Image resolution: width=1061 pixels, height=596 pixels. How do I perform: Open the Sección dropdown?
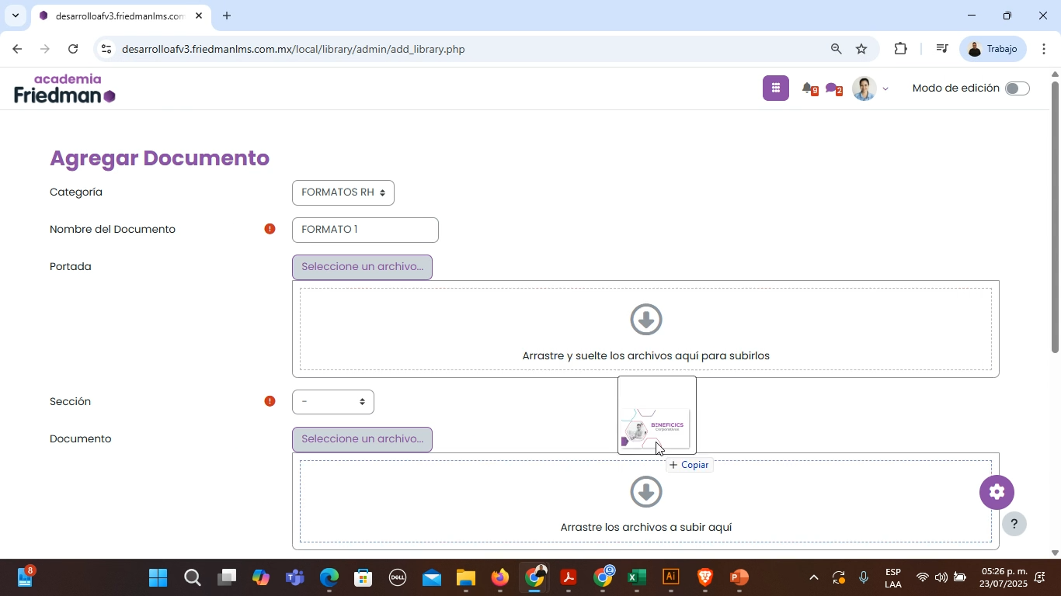(333, 402)
